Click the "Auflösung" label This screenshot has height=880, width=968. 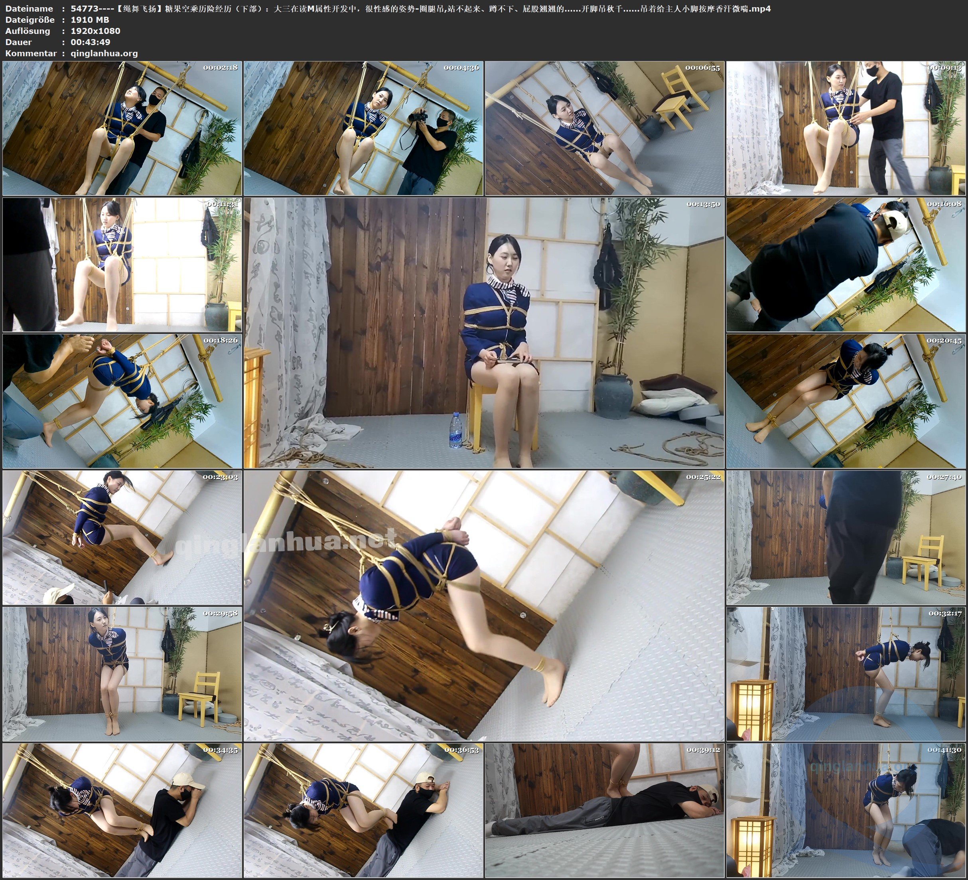point(28,31)
